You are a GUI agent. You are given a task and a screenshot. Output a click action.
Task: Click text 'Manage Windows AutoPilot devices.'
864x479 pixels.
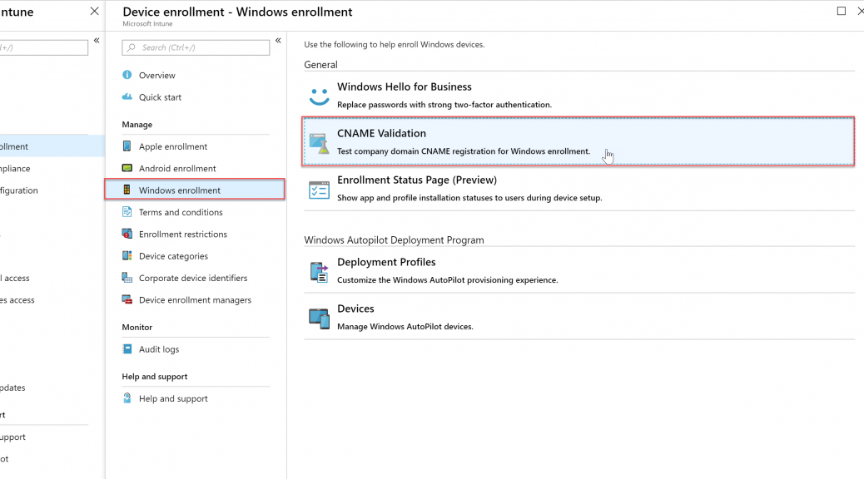pyautogui.click(x=405, y=327)
